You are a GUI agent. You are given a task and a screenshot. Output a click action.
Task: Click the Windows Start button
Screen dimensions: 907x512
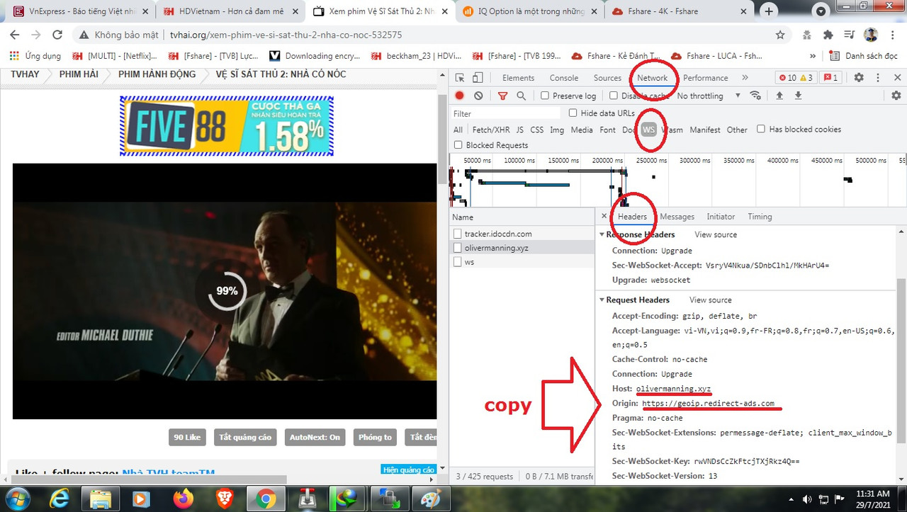[18, 499]
